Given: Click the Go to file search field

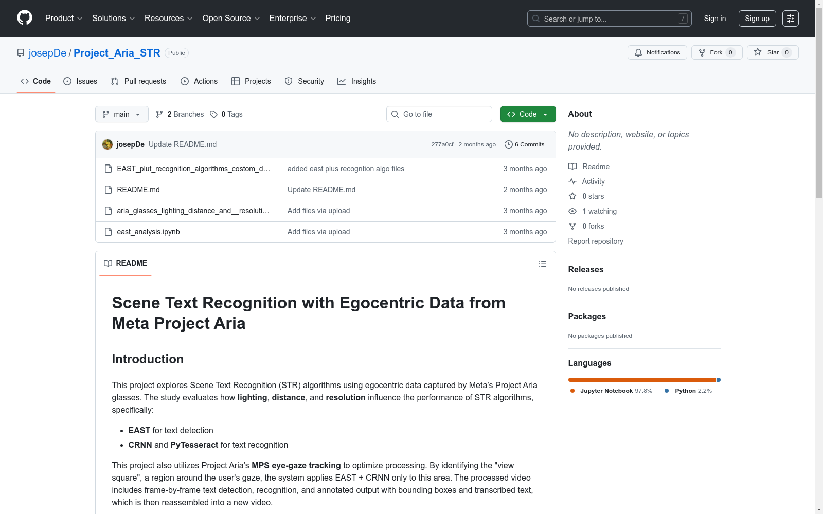Looking at the screenshot, I should click(x=439, y=114).
